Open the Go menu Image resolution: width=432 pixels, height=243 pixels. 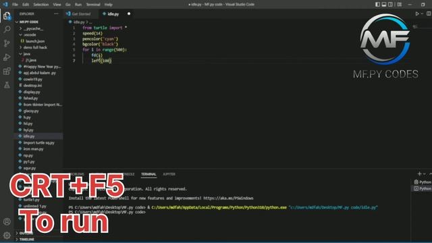[x=67, y=5]
